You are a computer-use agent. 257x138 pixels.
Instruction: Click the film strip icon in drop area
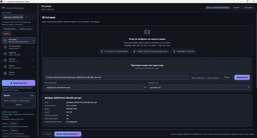pos(147,32)
